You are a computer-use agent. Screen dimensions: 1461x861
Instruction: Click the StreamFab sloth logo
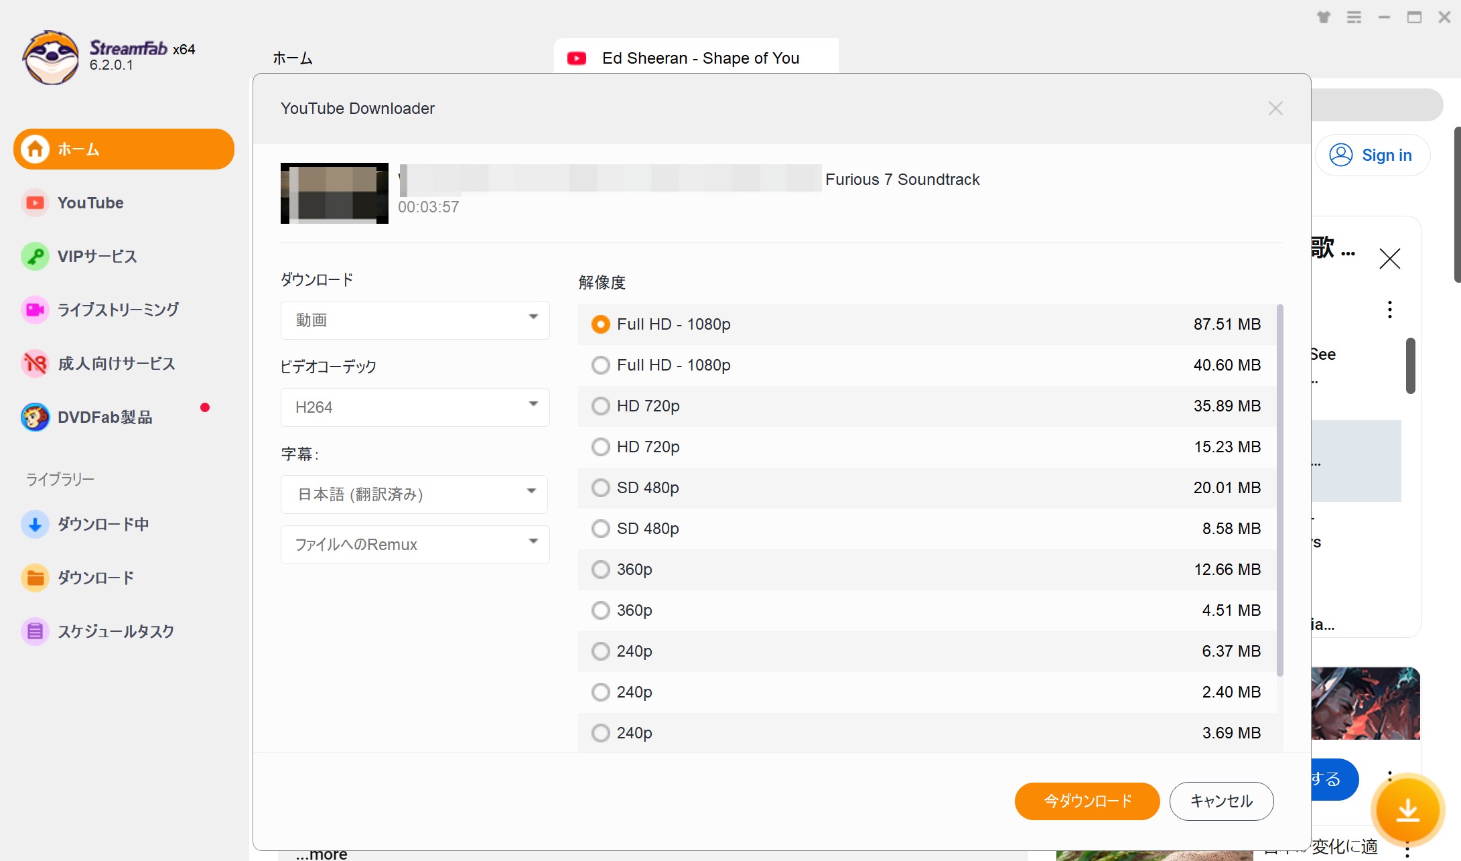(x=51, y=57)
